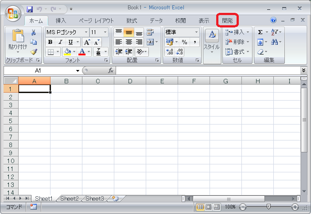Change text orientation angle
Viewport: 311px width, 214px height.
point(140,52)
